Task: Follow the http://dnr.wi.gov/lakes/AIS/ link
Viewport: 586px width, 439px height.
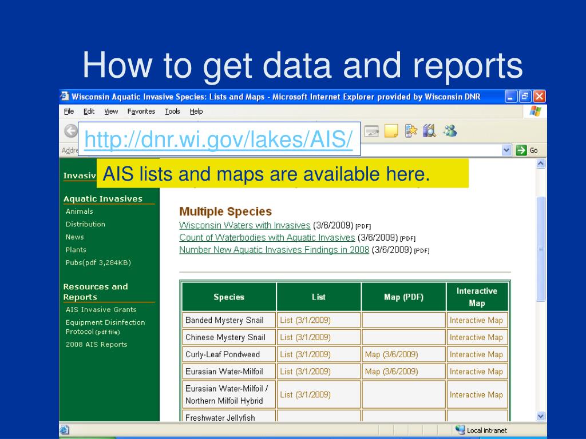Action: tap(219, 139)
